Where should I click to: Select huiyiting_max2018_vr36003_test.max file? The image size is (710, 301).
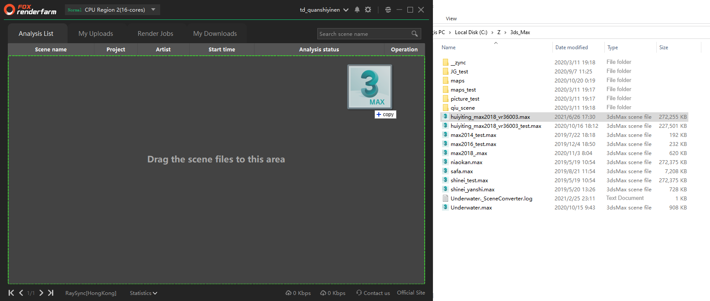(x=496, y=126)
